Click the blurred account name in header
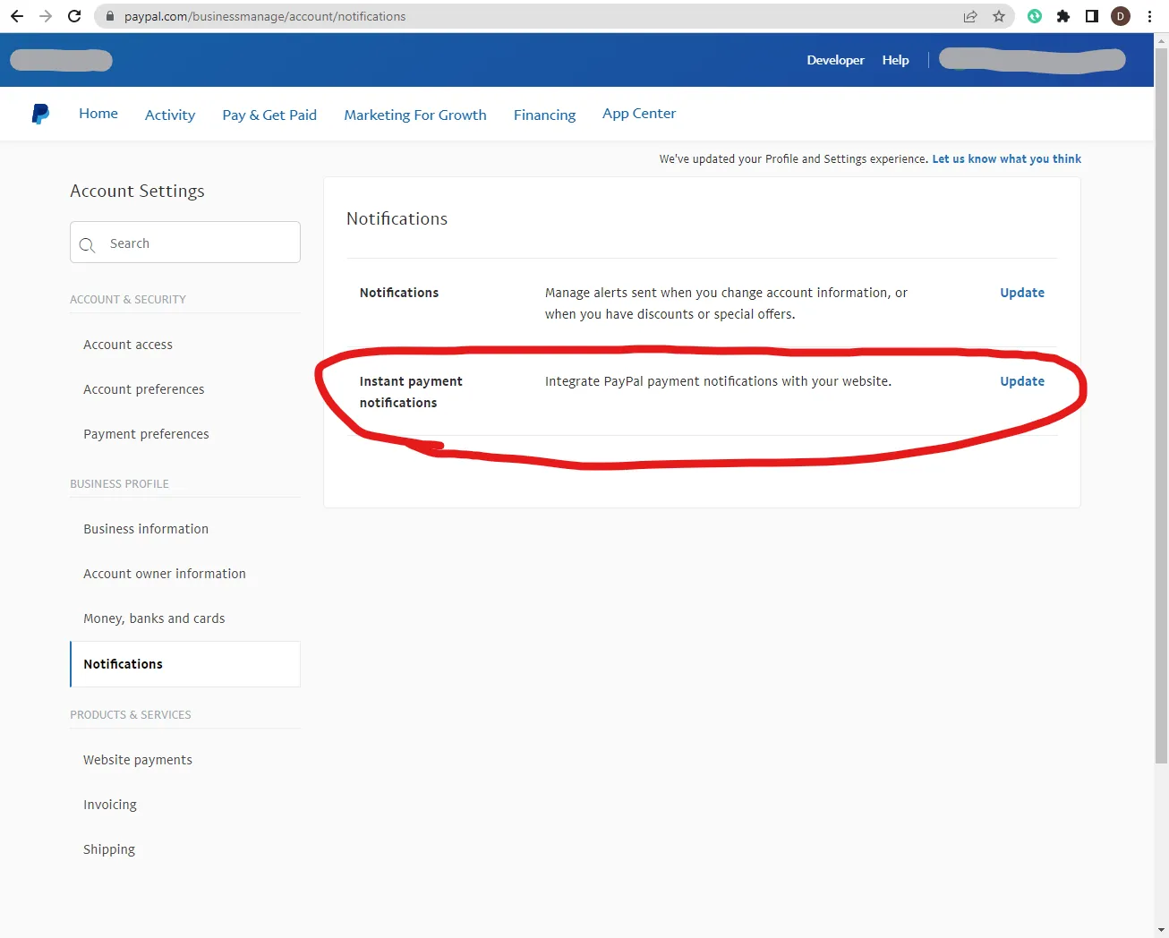The height and width of the screenshot is (938, 1169). 1032,60
